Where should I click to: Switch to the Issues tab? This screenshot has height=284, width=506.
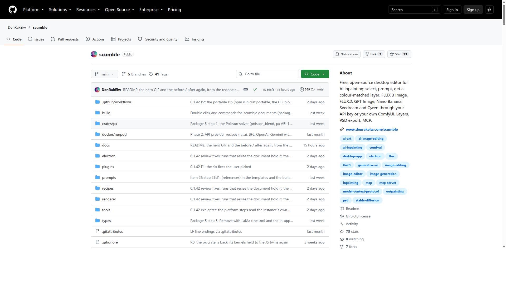[36, 39]
